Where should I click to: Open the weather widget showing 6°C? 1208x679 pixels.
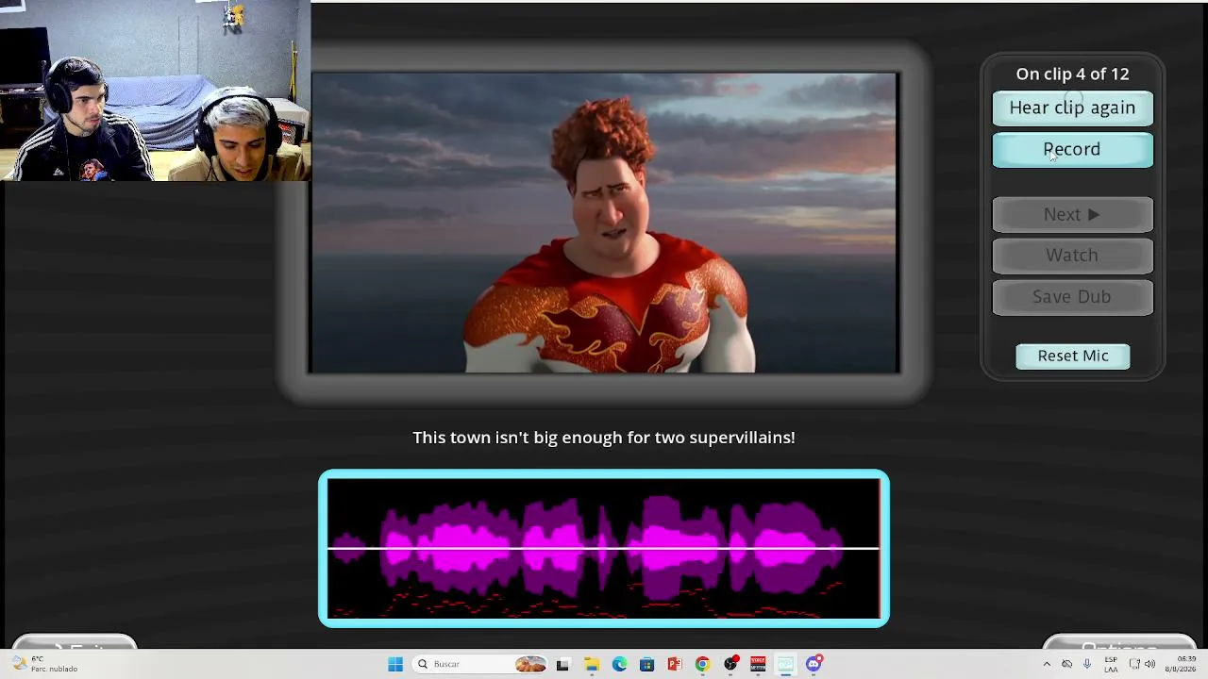click(x=43, y=664)
